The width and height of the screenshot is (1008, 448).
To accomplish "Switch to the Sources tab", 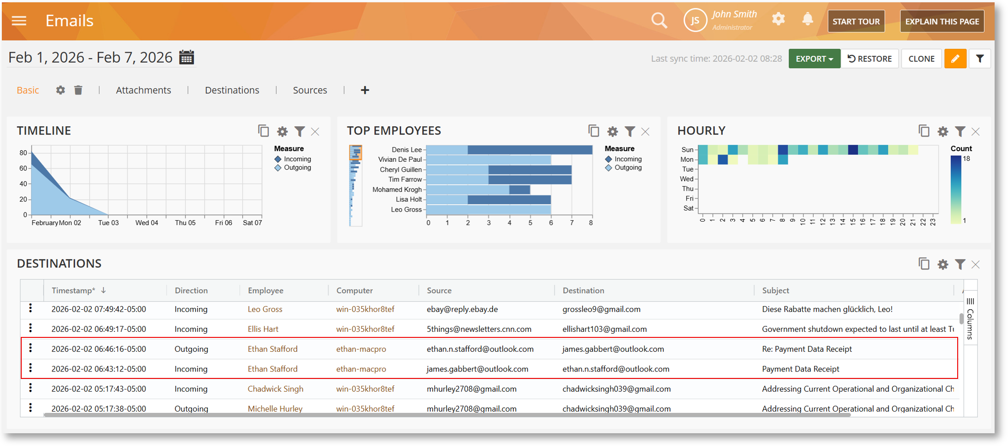I will (310, 90).
